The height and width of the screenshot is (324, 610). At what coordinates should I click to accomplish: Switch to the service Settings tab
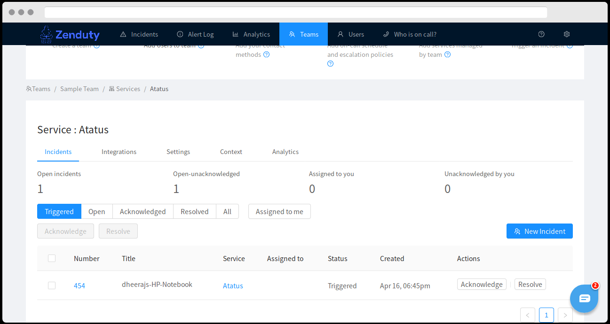click(178, 152)
